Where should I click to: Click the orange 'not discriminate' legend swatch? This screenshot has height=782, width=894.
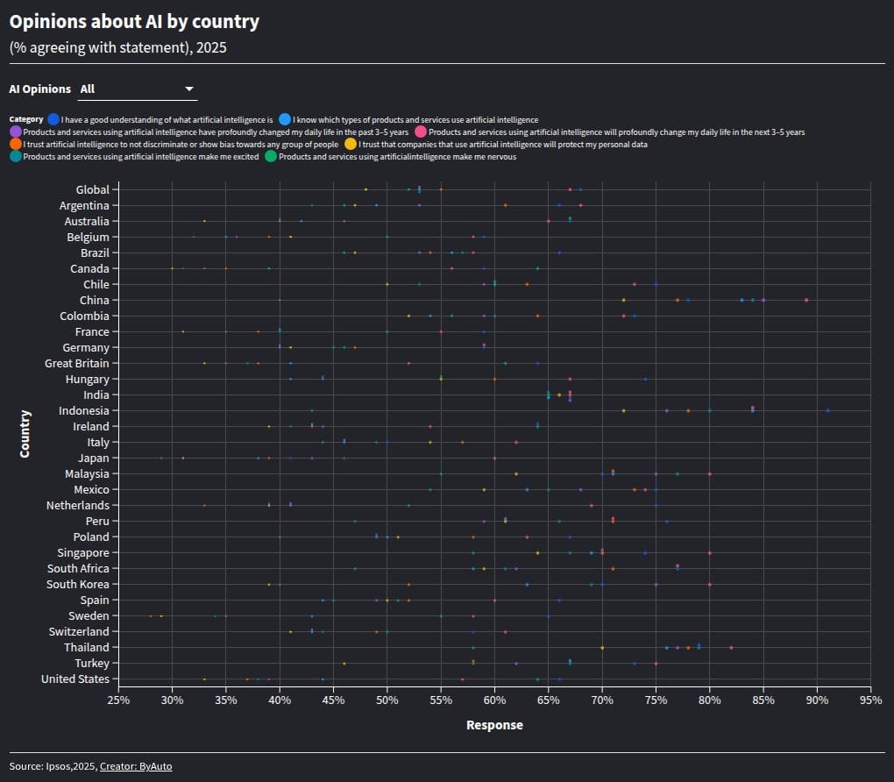pyautogui.click(x=16, y=145)
